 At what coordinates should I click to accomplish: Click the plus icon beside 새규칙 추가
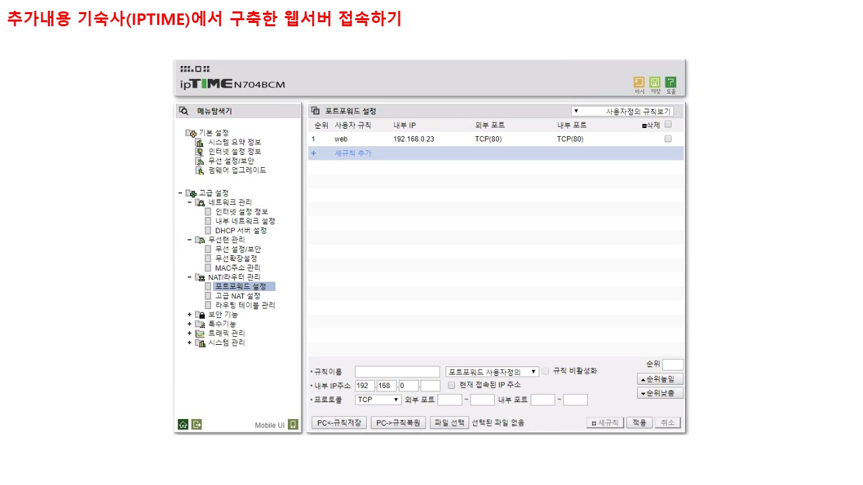313,153
